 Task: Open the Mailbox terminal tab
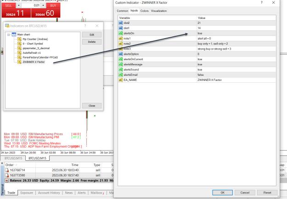click(97, 193)
